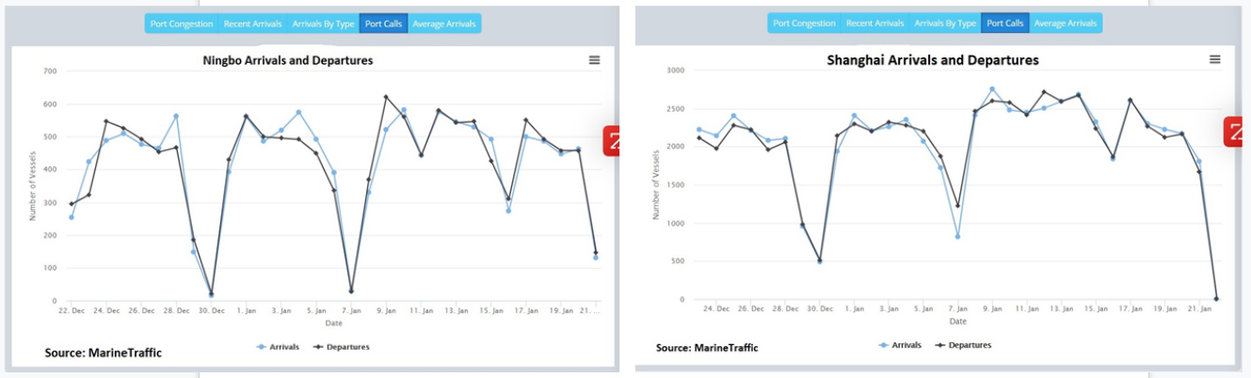Select Recent Arrivals tab in Shanghai panel

pyautogui.click(x=874, y=24)
